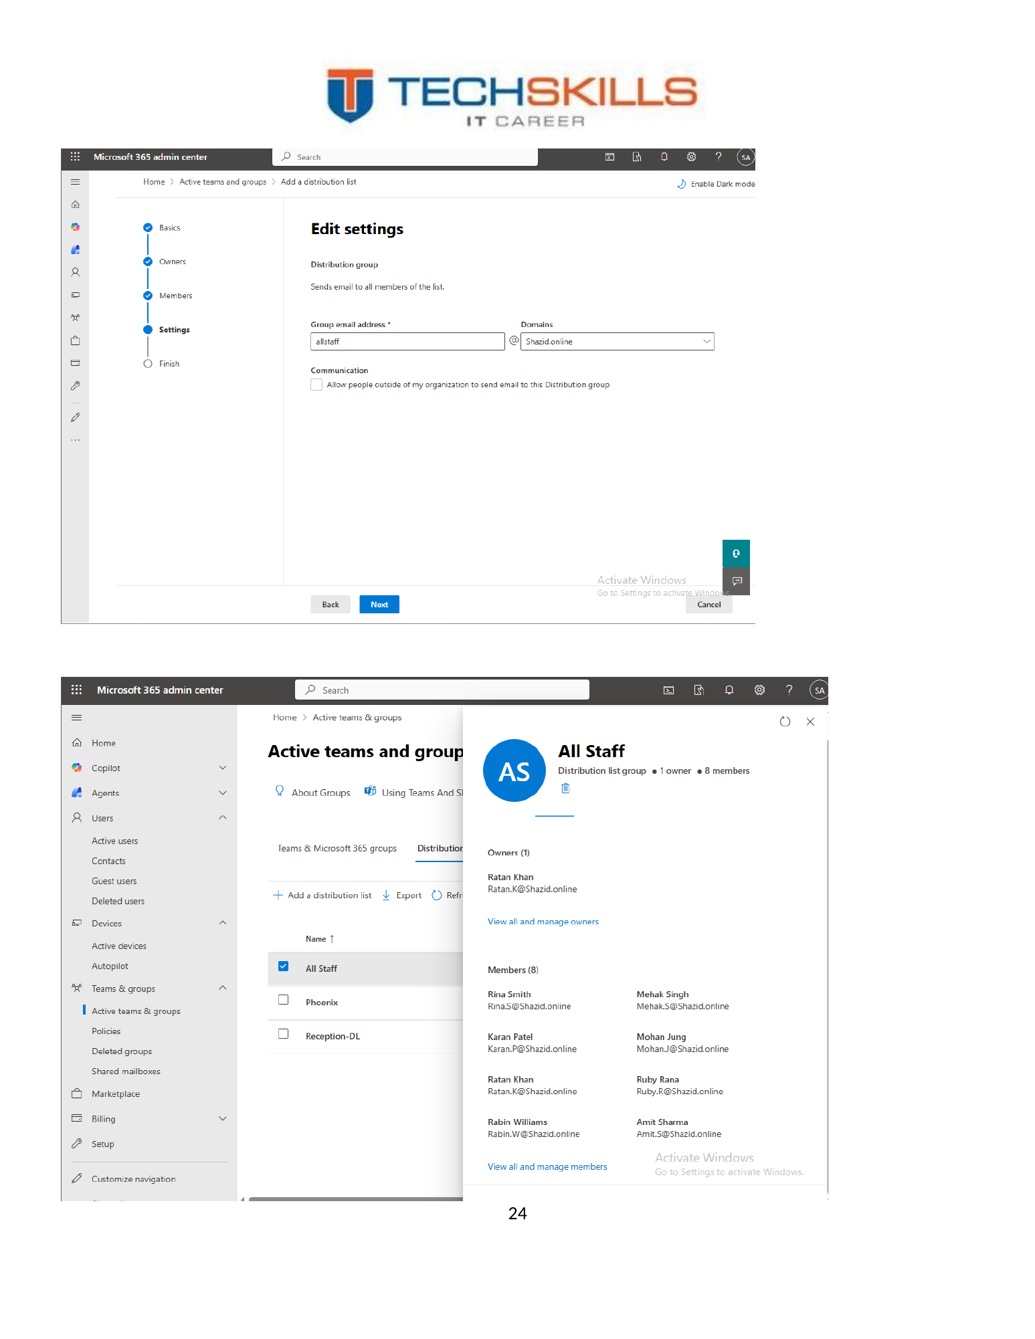Delete the All Staff group via trash icon
This screenshot has height=1339, width=1035.
click(565, 788)
